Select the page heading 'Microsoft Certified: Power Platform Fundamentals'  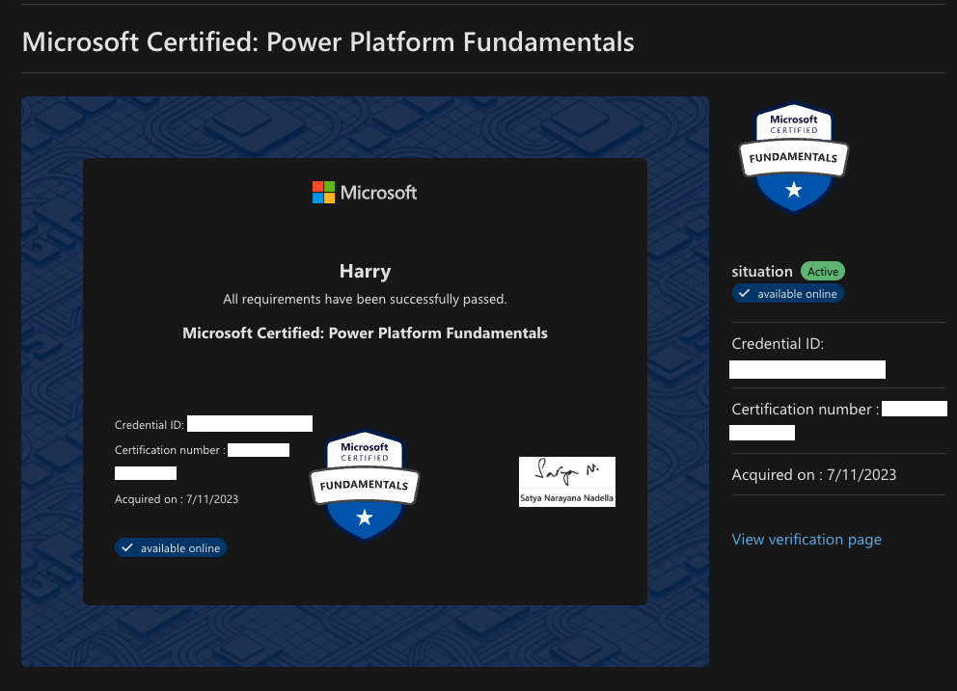328,42
